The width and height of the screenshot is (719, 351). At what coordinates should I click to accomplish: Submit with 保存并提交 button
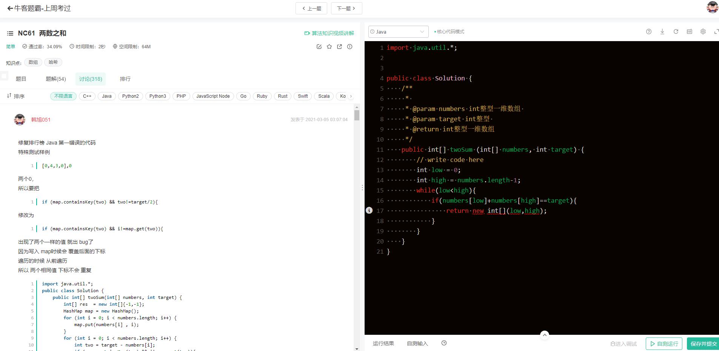(703, 343)
